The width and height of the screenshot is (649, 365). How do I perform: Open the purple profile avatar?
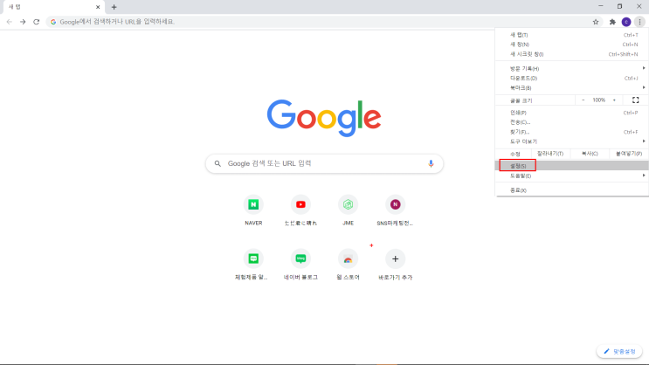pos(626,22)
